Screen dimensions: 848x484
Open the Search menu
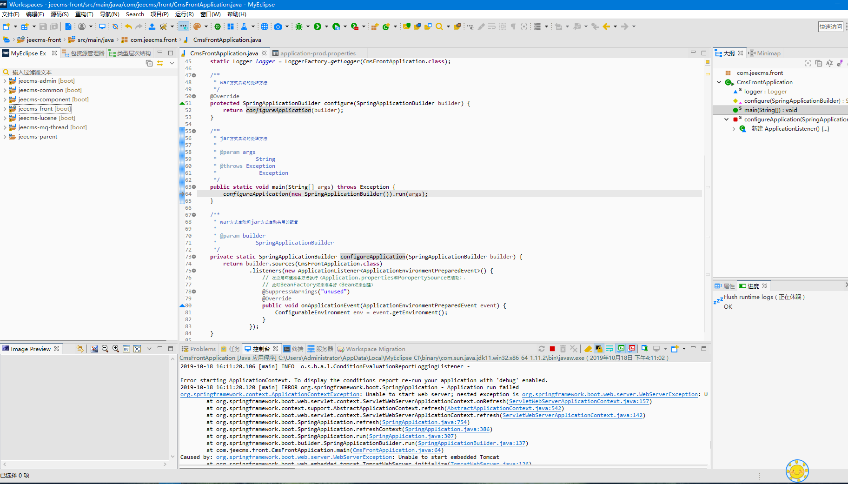(135, 14)
